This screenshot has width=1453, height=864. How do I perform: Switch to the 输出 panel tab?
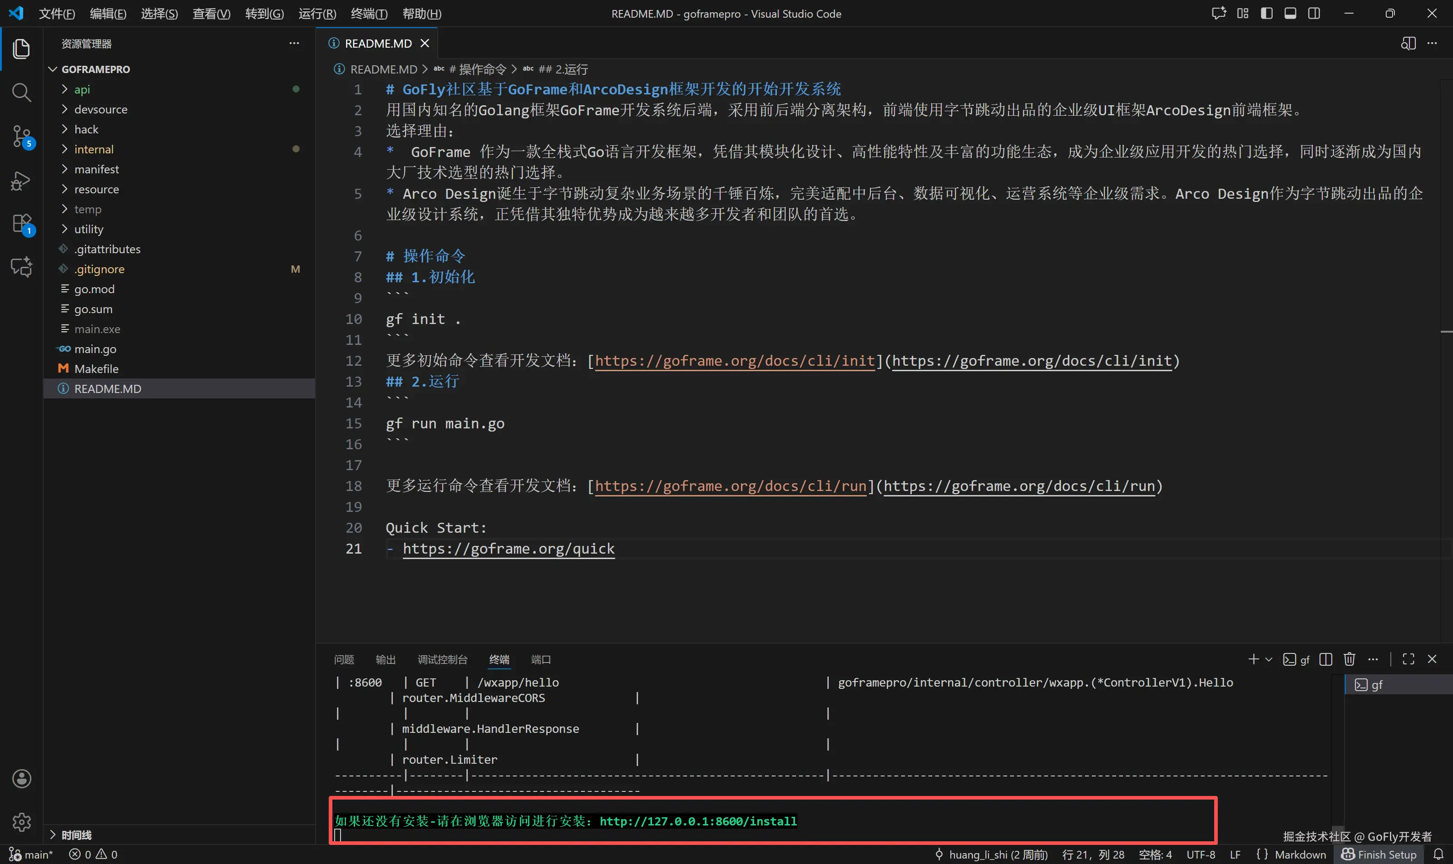coord(385,659)
